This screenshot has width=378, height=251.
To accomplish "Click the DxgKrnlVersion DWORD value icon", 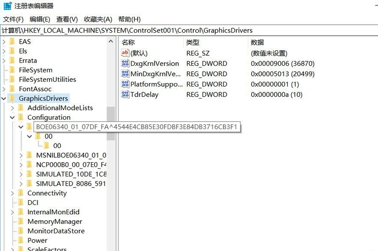I will 125,64.
